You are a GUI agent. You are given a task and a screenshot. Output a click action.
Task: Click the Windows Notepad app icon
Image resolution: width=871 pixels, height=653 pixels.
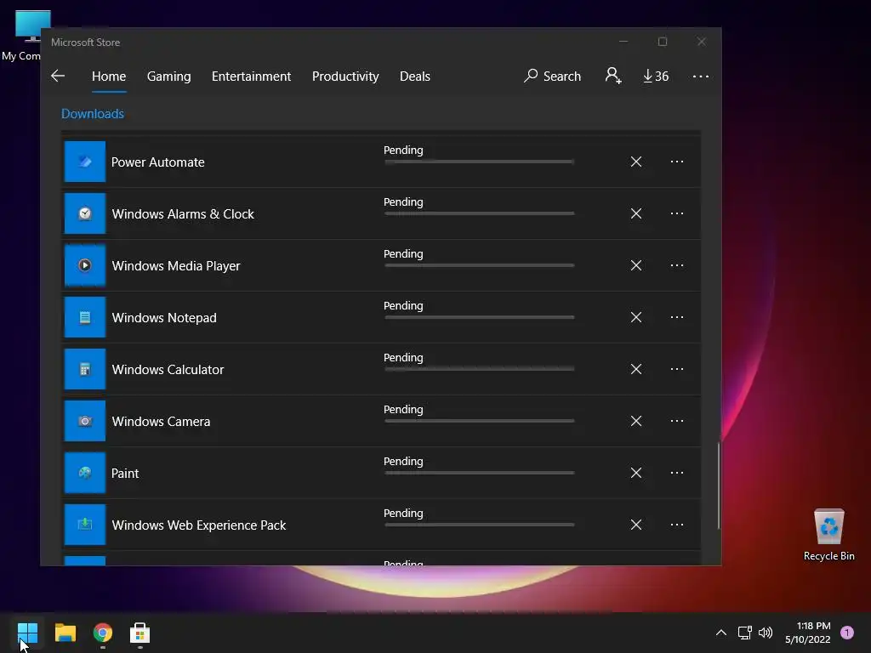85,317
